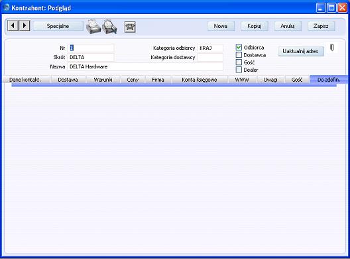Switch to the Ceny tab
The width and height of the screenshot is (350, 259).
[x=133, y=80]
